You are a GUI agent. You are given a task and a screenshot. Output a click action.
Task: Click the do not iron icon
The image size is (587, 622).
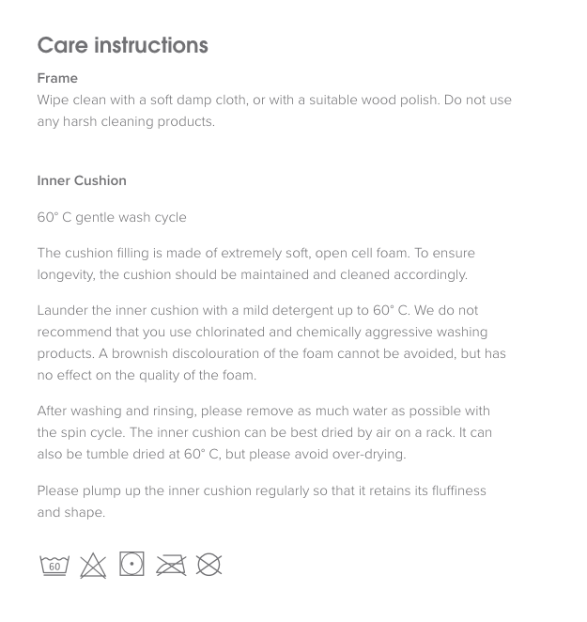click(171, 565)
